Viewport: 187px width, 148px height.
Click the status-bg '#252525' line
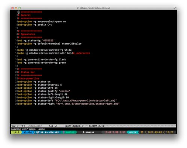[36, 41]
